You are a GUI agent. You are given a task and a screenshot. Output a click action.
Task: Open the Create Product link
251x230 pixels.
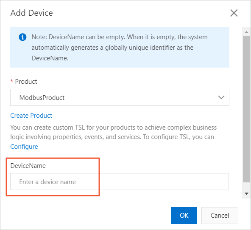coord(31,116)
